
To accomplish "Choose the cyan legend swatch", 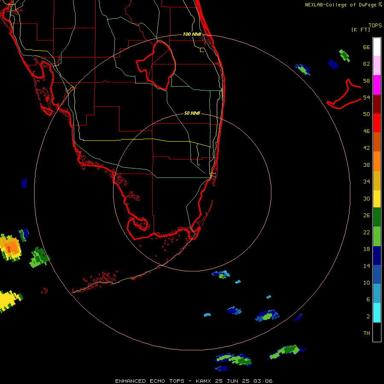I will [x=377, y=313].
